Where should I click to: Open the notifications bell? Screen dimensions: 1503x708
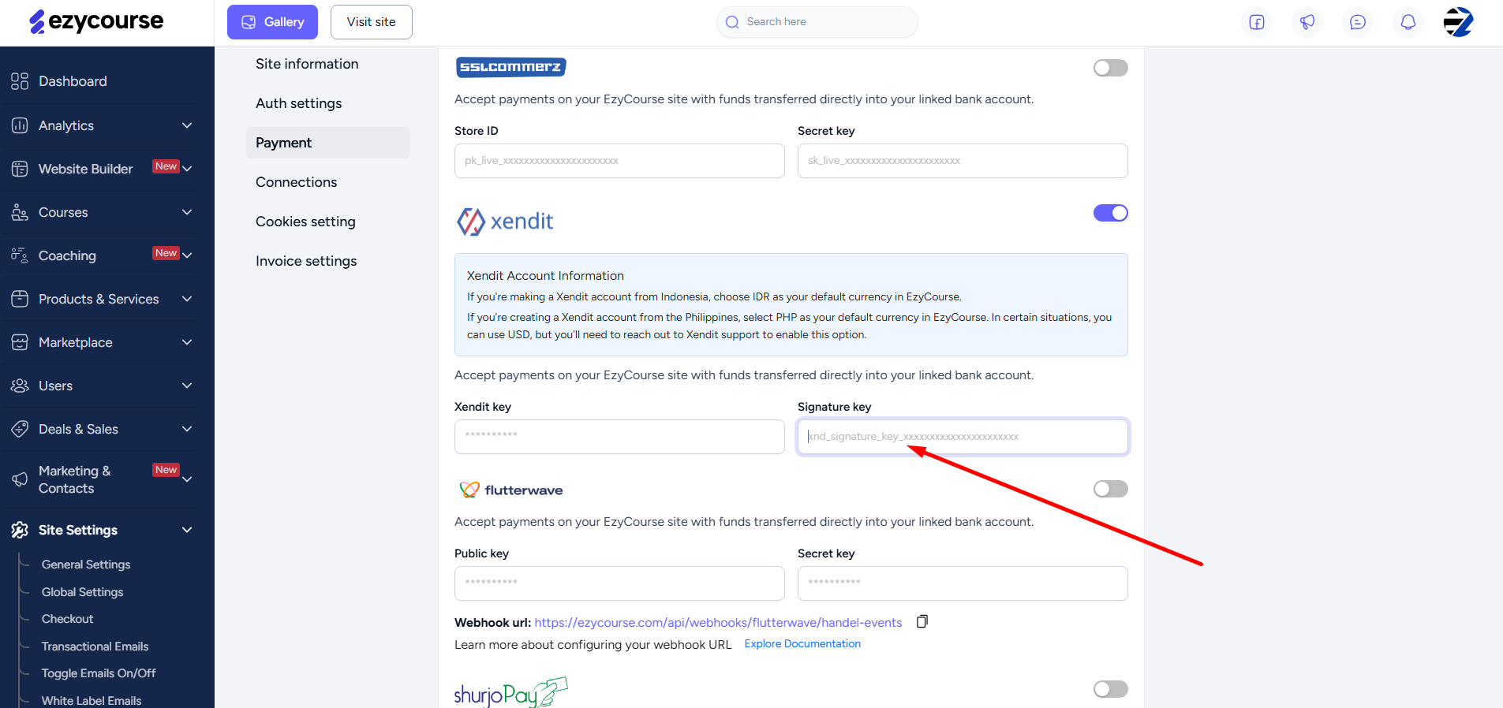1408,22
